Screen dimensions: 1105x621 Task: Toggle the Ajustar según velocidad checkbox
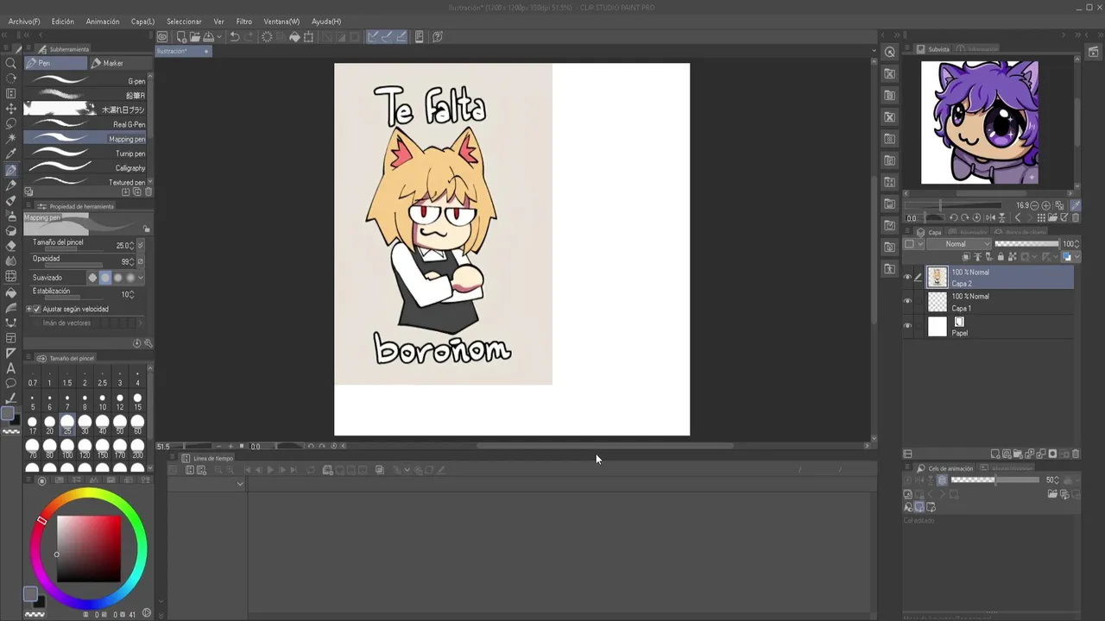tap(36, 309)
